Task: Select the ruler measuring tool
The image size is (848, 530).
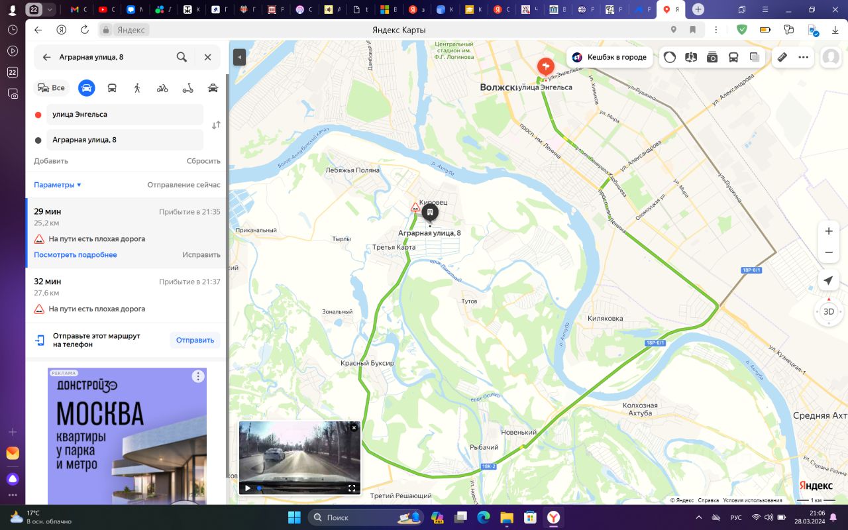Action: pyautogui.click(x=782, y=57)
